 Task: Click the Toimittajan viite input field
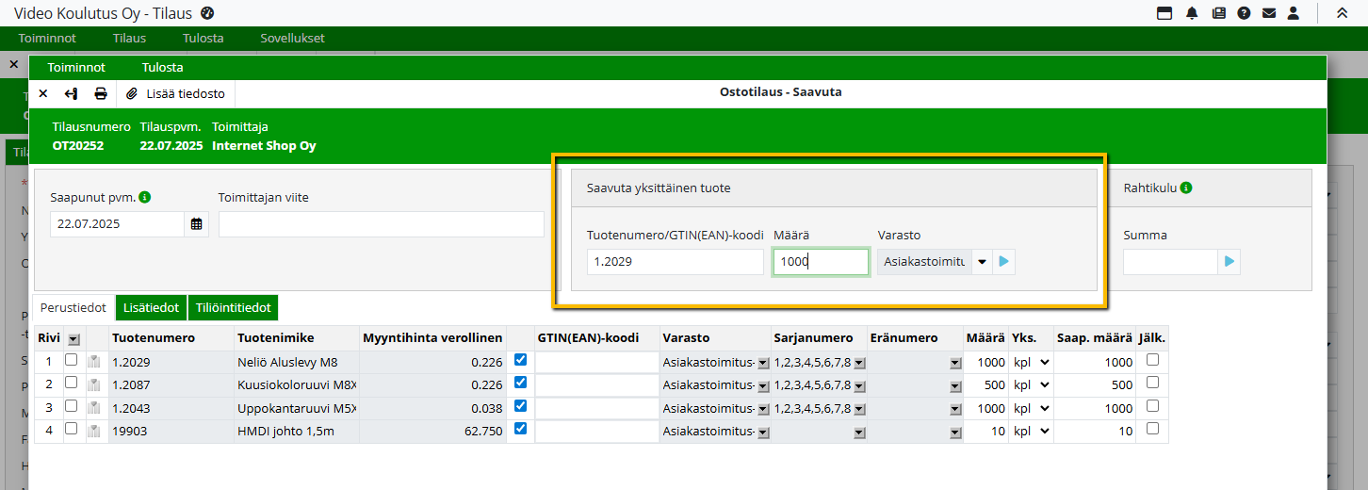pos(381,224)
